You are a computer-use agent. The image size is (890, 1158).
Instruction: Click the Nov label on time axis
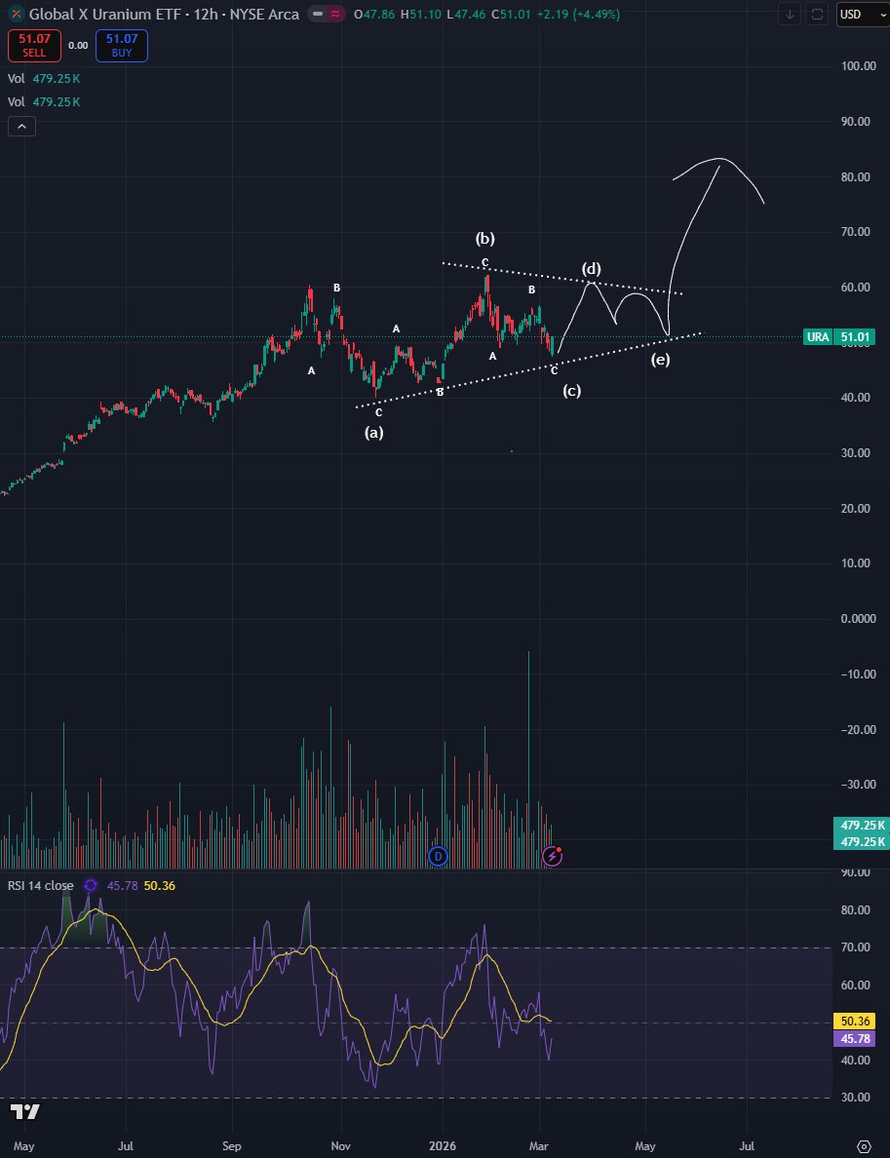click(340, 1146)
